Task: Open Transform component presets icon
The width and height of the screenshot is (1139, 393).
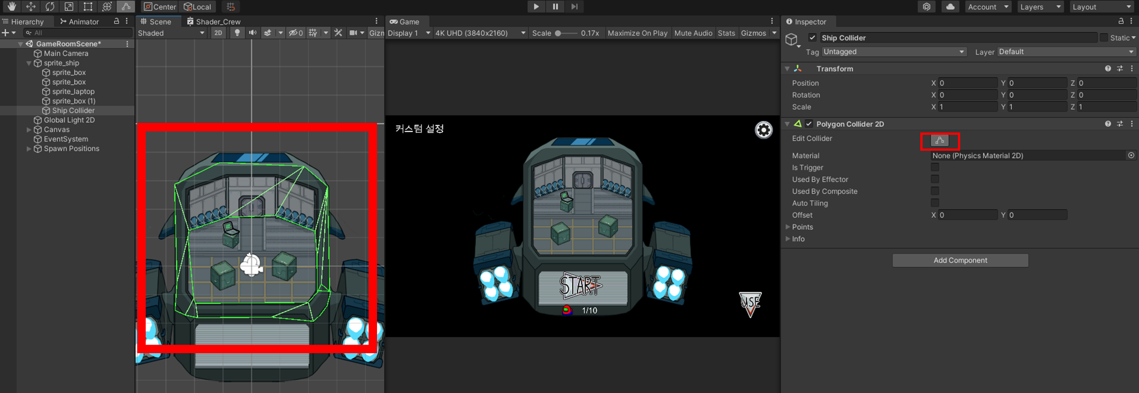Action: click(1120, 68)
